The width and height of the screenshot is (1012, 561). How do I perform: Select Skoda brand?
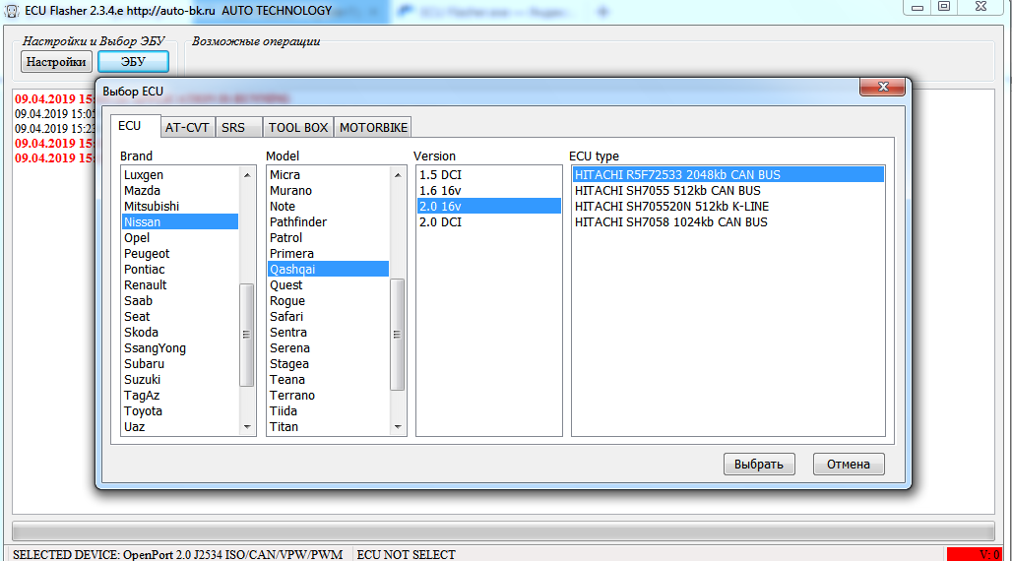click(179, 333)
